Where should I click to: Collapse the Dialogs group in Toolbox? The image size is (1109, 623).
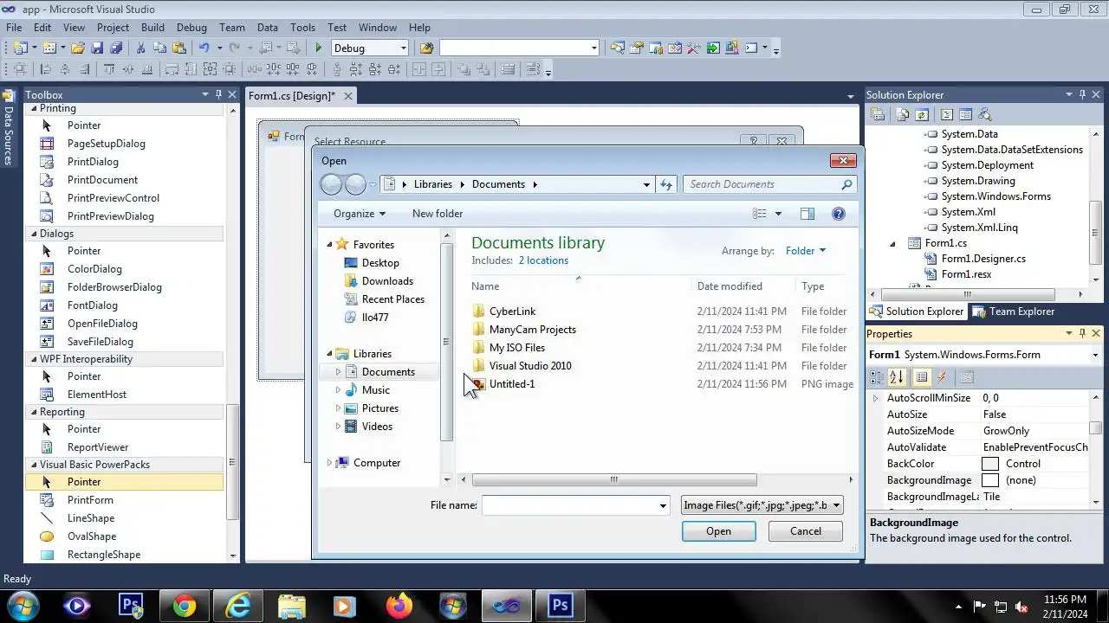35,234
